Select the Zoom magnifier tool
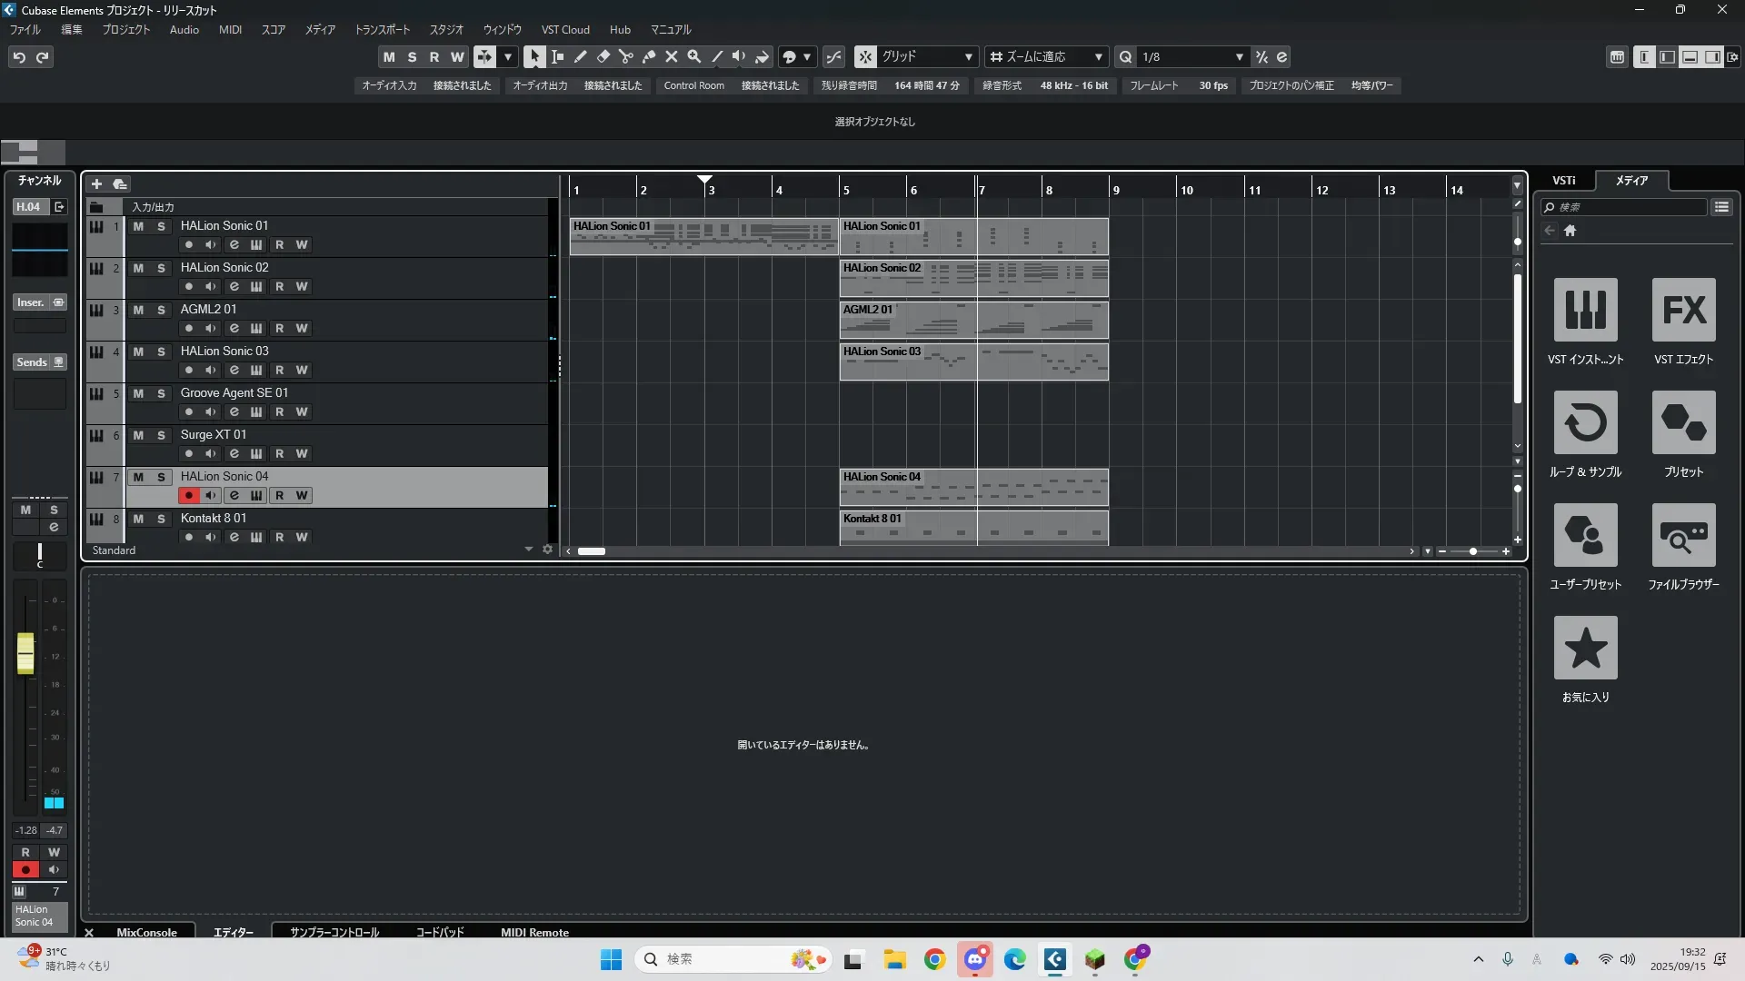This screenshot has width=1745, height=981. [x=693, y=56]
